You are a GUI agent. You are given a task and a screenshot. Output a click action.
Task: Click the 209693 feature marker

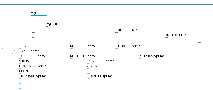pos(2,49)
